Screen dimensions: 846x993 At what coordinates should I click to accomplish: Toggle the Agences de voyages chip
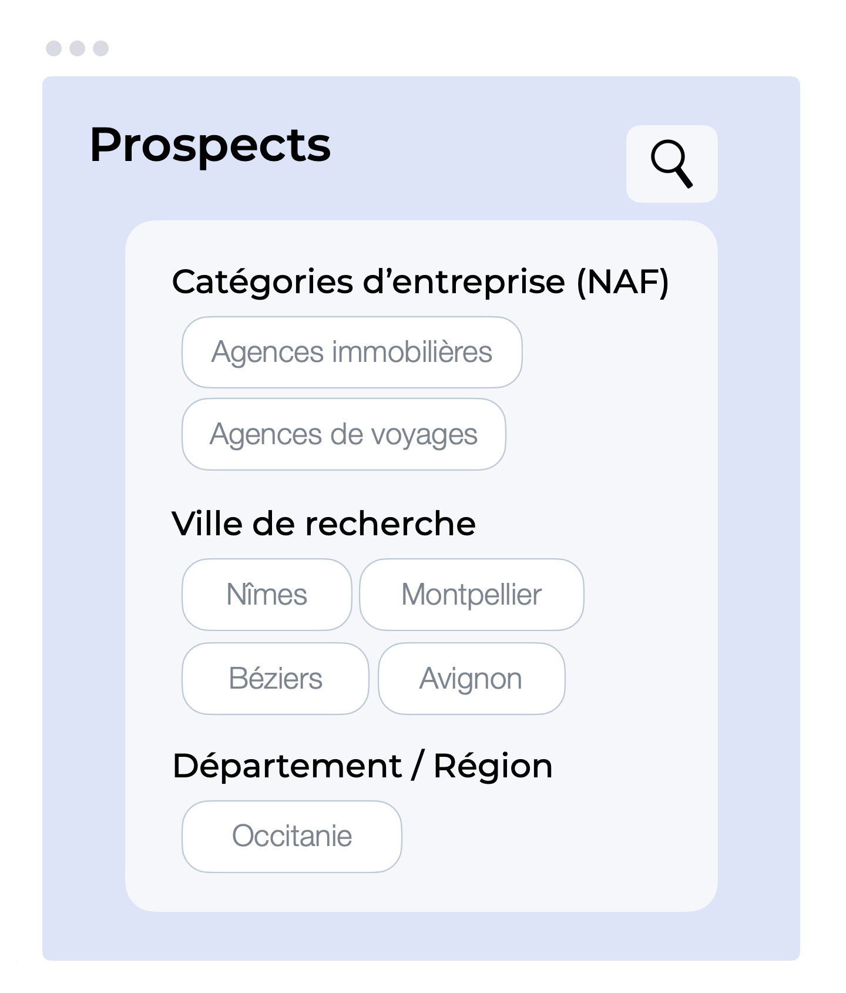click(x=344, y=434)
